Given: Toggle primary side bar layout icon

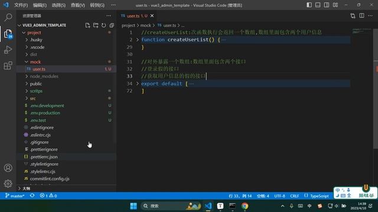Looking at the screenshot, I should pyautogui.click(x=309, y=5).
